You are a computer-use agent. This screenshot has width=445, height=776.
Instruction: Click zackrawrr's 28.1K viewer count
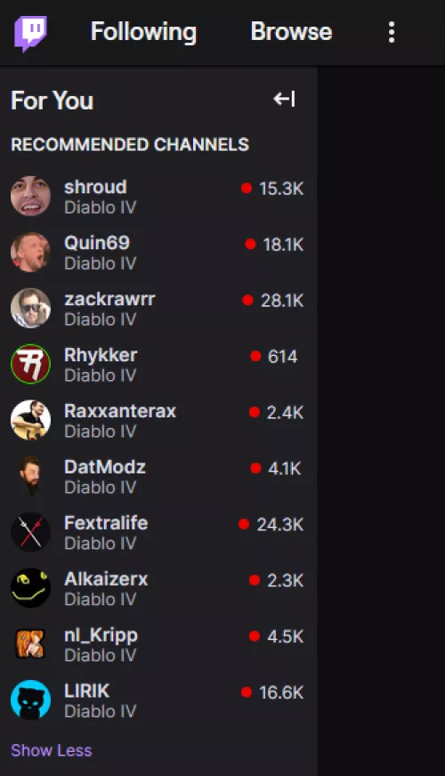coord(282,301)
